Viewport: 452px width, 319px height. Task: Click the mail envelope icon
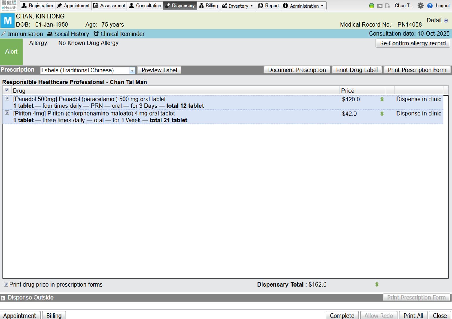(x=380, y=6)
